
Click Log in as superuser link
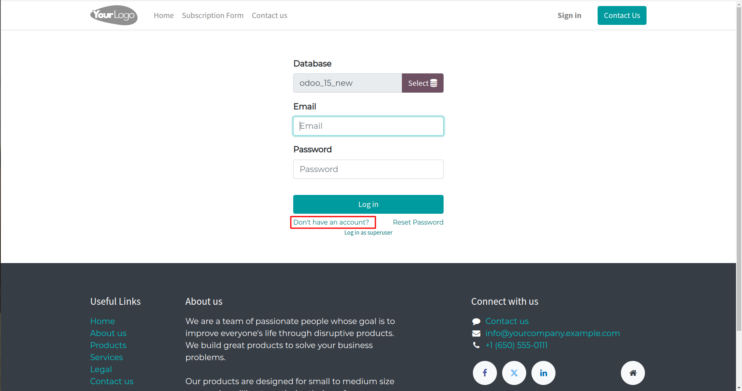(x=368, y=233)
